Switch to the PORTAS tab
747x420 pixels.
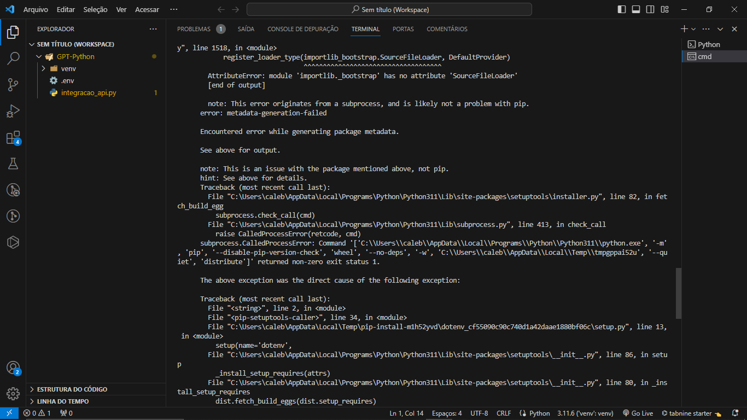pos(403,29)
